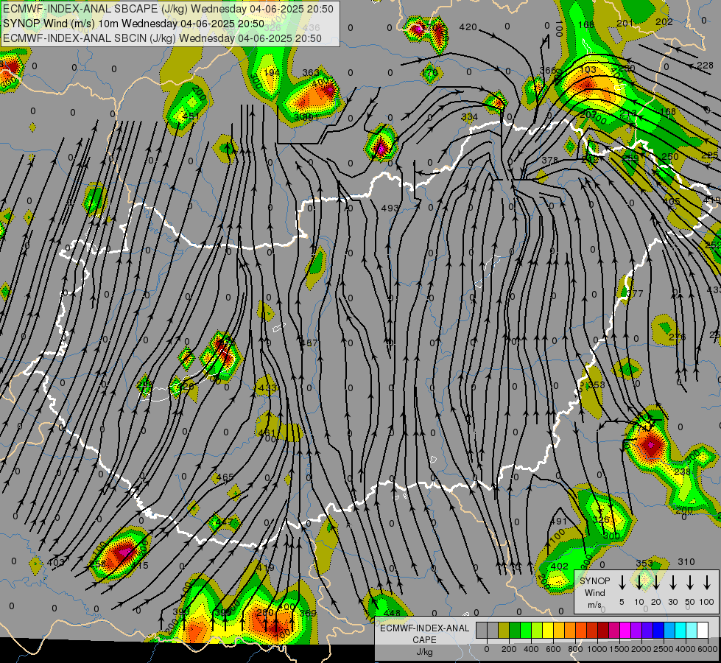Click the map value '238'

tap(683, 472)
